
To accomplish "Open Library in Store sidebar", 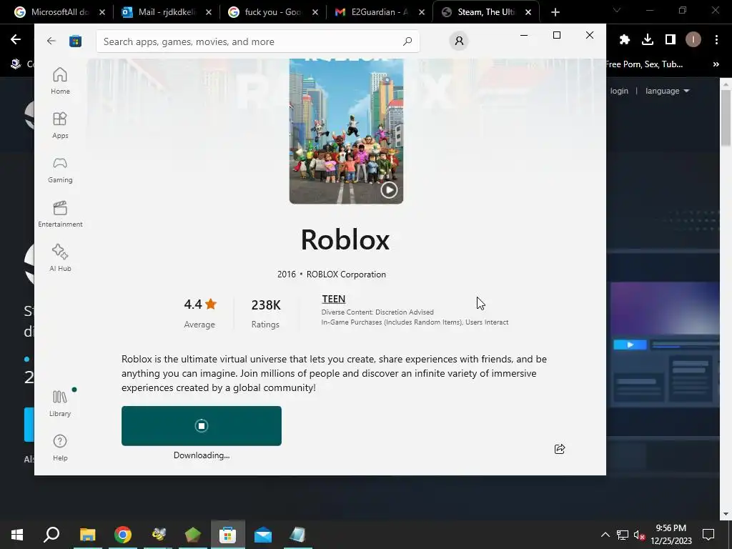I will 60,403.
